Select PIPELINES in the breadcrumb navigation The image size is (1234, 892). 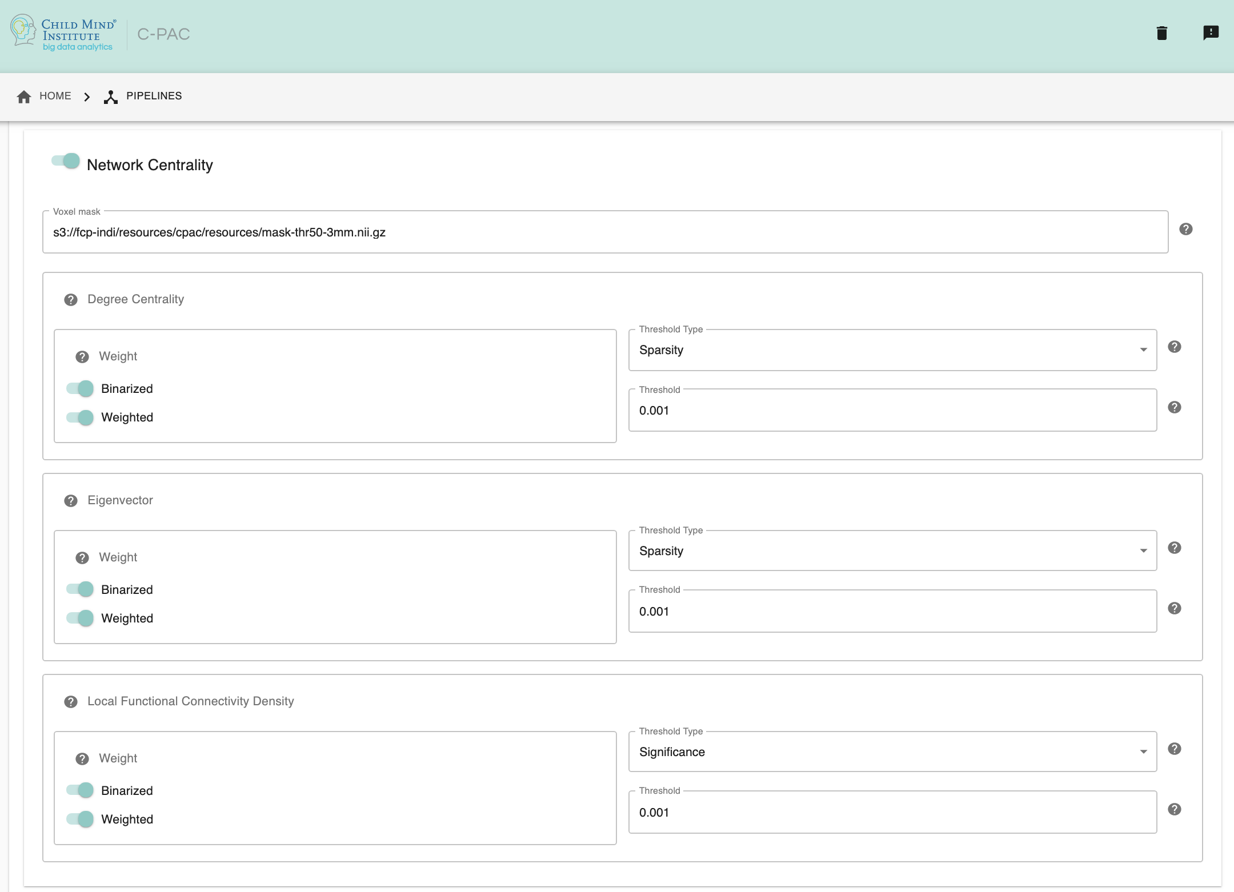point(154,96)
